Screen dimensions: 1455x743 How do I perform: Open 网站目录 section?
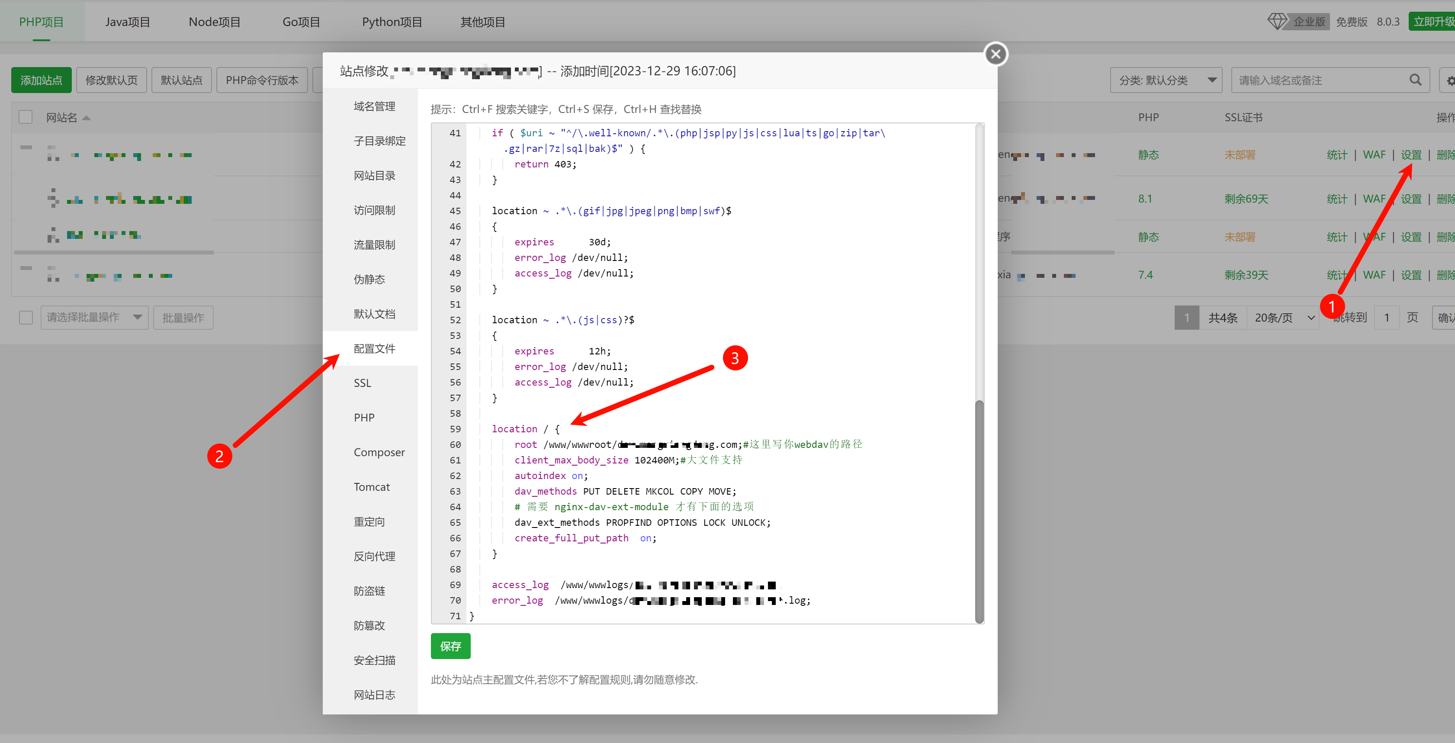pos(374,176)
